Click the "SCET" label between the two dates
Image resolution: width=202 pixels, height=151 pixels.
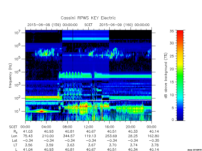(x=88, y=25)
